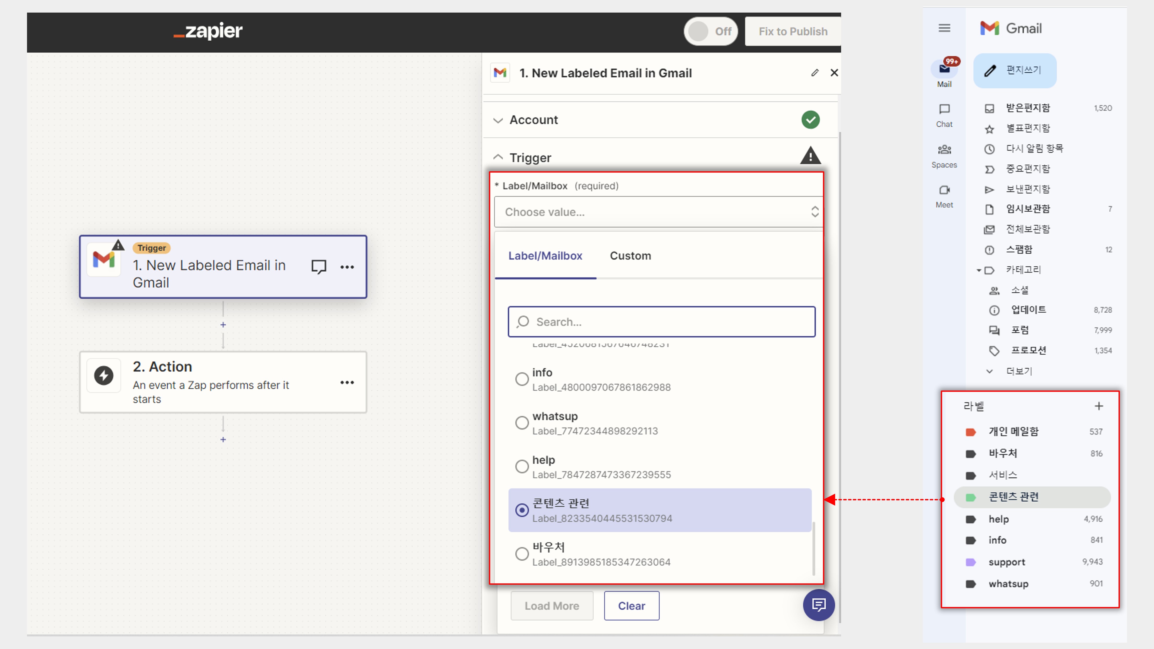Click the plus to create new 라벨
This screenshot has width=1154, height=649.
1099,406
